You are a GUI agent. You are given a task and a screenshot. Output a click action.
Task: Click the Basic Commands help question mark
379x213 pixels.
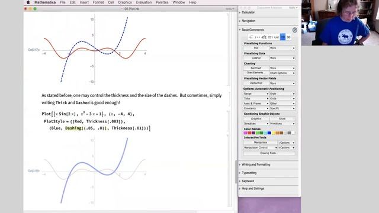[x=295, y=30]
